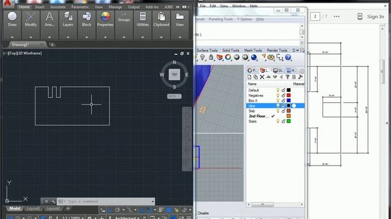The width and height of the screenshot is (391, 219).
Task: Toggle visibility lightbulb of the Slab layer
Action: tap(278, 111)
